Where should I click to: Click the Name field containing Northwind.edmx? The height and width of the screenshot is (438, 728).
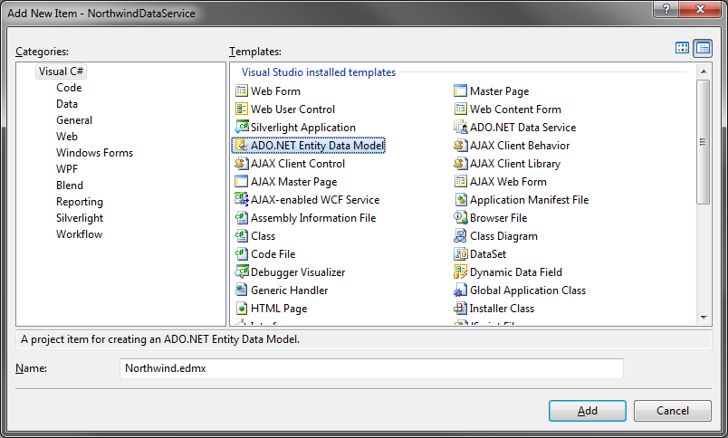click(371, 368)
